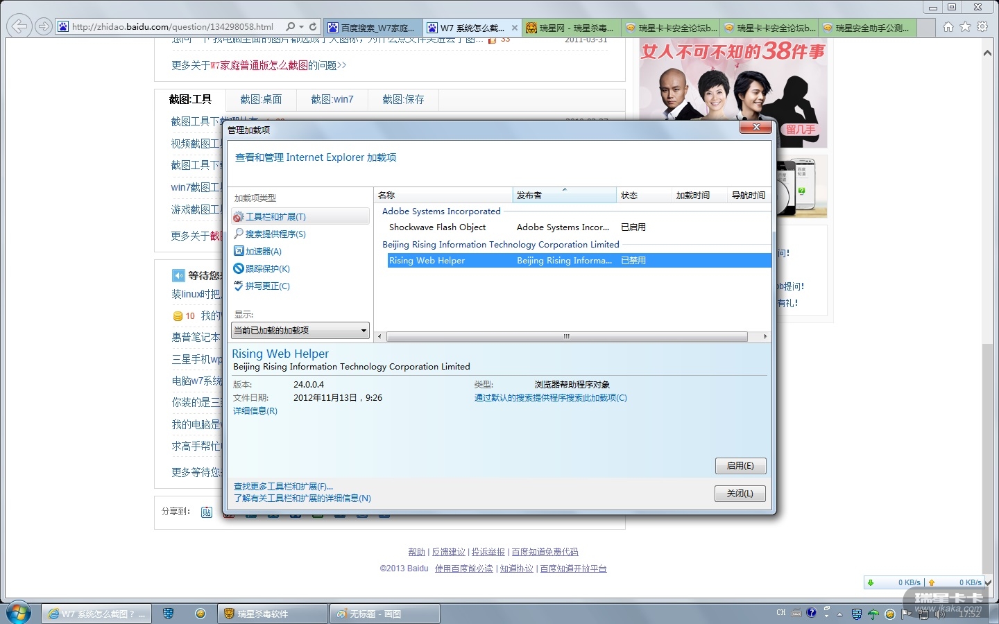Open the 当前已加载的加载项 display dropdown
This screenshot has height=624, width=999.
click(x=300, y=331)
